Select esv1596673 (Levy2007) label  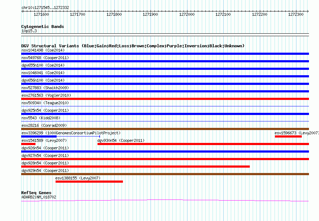[297, 133]
